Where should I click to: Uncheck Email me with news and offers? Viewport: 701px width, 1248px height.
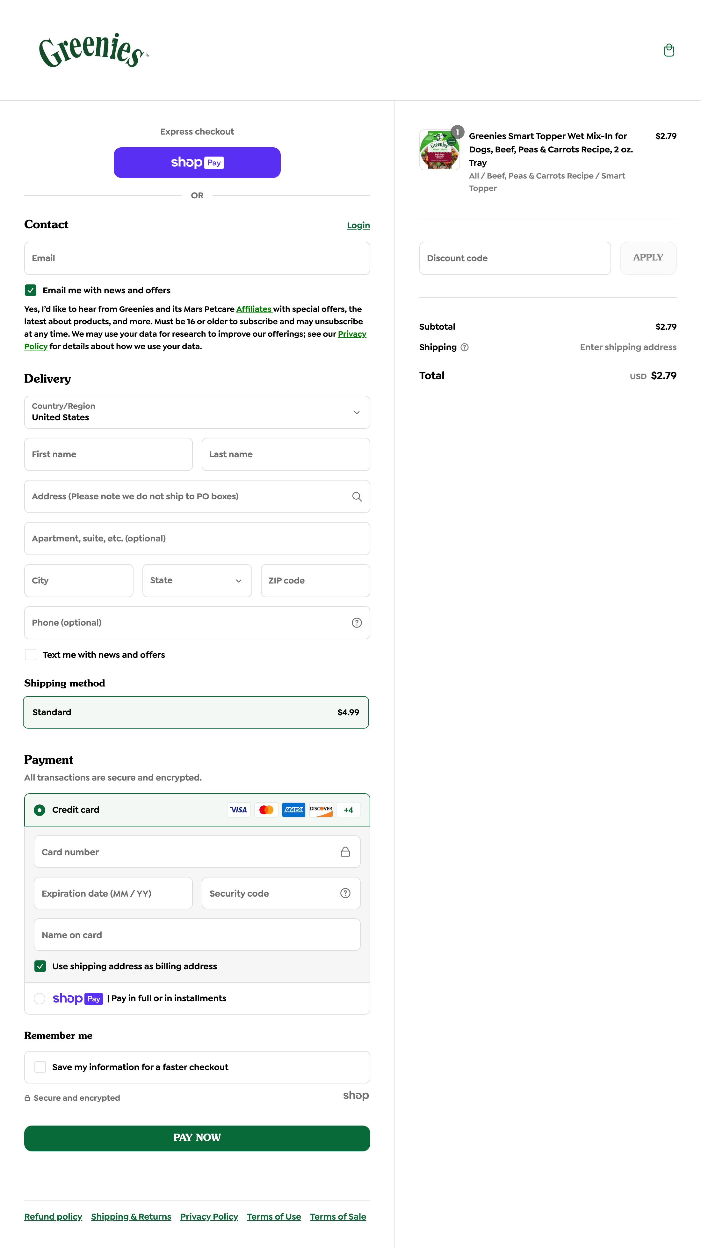click(31, 290)
